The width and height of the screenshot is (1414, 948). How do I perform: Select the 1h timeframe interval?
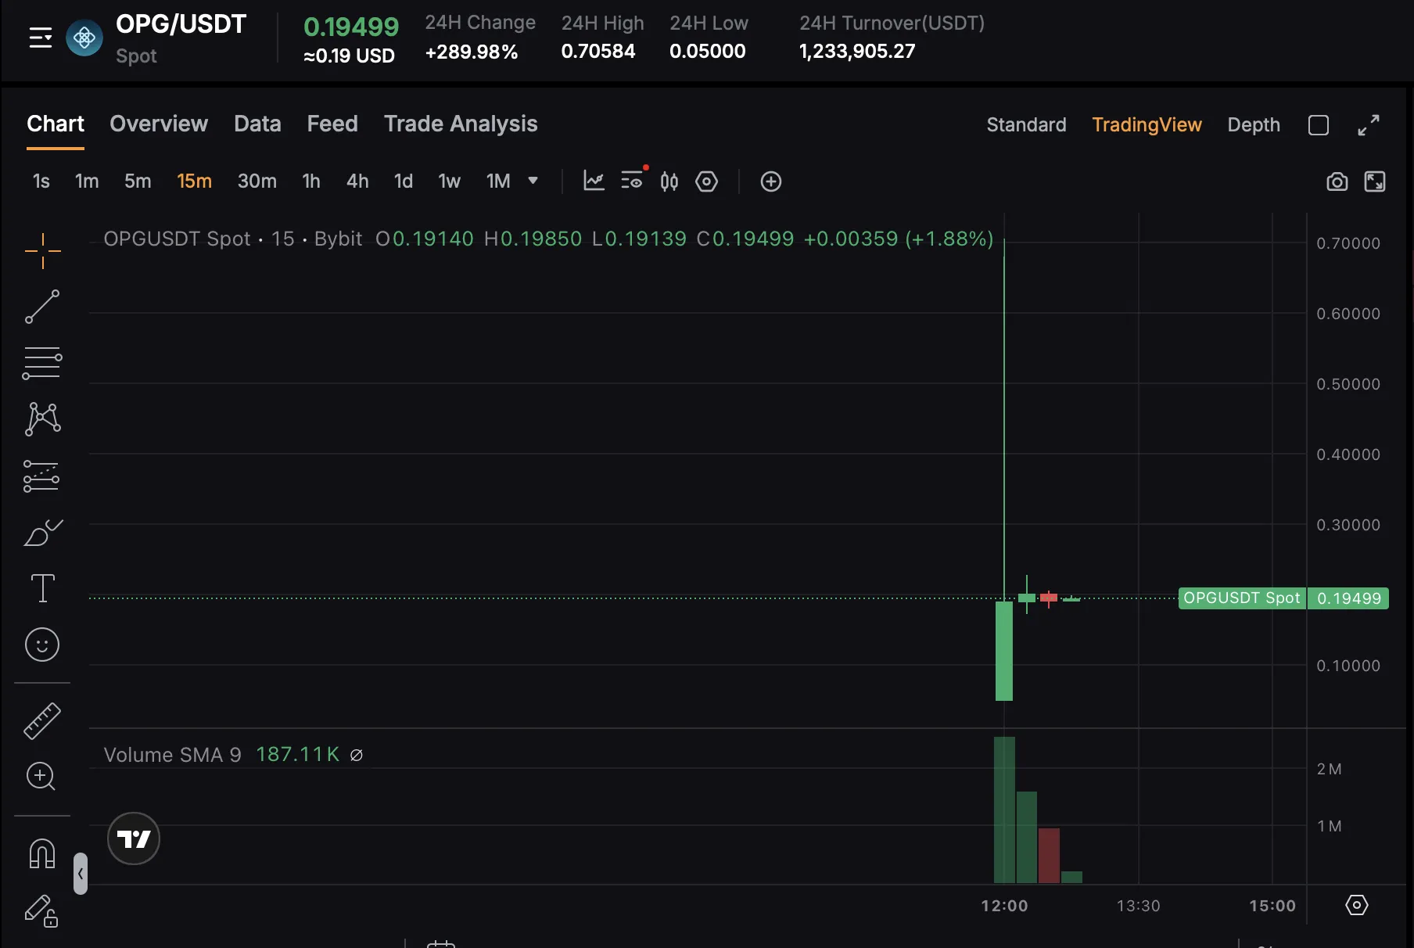(311, 181)
